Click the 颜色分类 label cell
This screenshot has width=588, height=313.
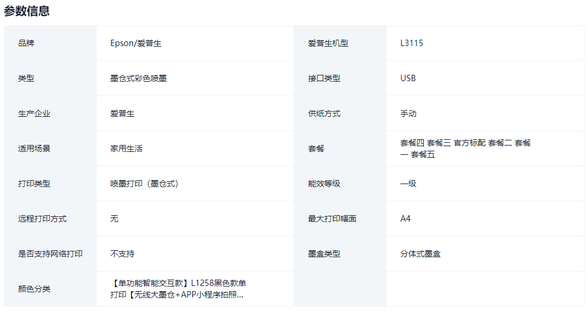click(34, 289)
